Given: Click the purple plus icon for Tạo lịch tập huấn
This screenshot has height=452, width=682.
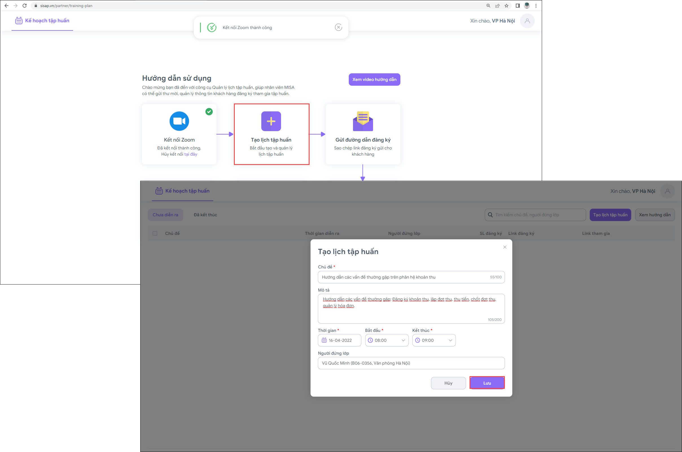Looking at the screenshot, I should coord(271,121).
